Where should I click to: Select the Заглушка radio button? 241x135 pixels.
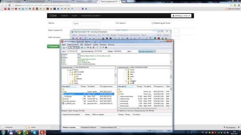click(x=162, y=23)
